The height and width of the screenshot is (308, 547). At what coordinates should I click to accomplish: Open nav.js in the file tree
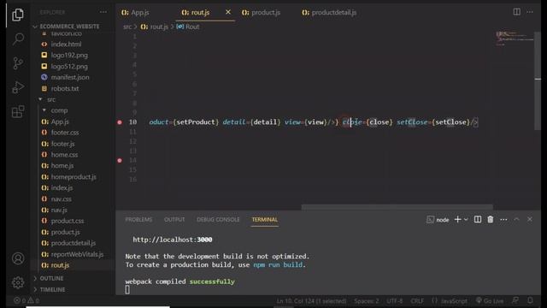(x=59, y=210)
